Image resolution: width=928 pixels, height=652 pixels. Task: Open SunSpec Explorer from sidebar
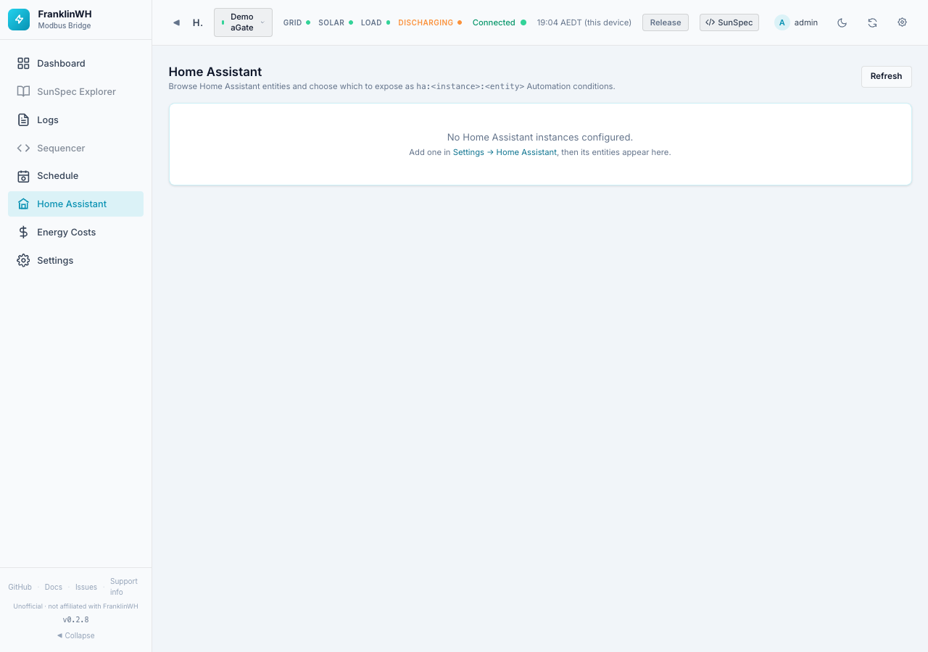pos(75,91)
